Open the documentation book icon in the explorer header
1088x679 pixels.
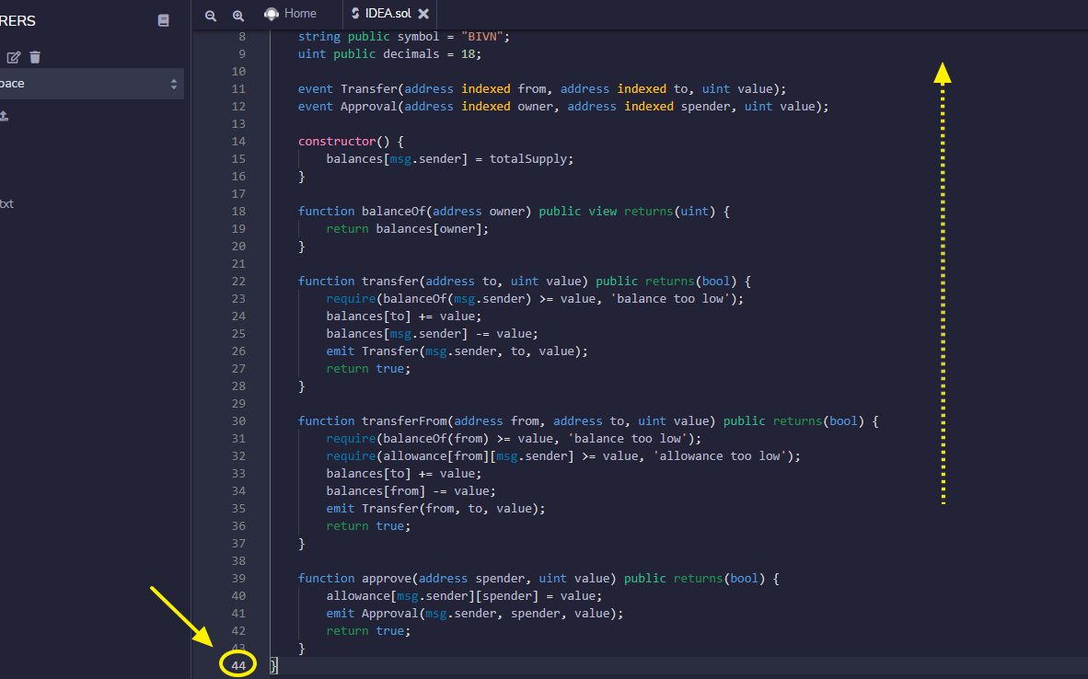click(x=163, y=20)
